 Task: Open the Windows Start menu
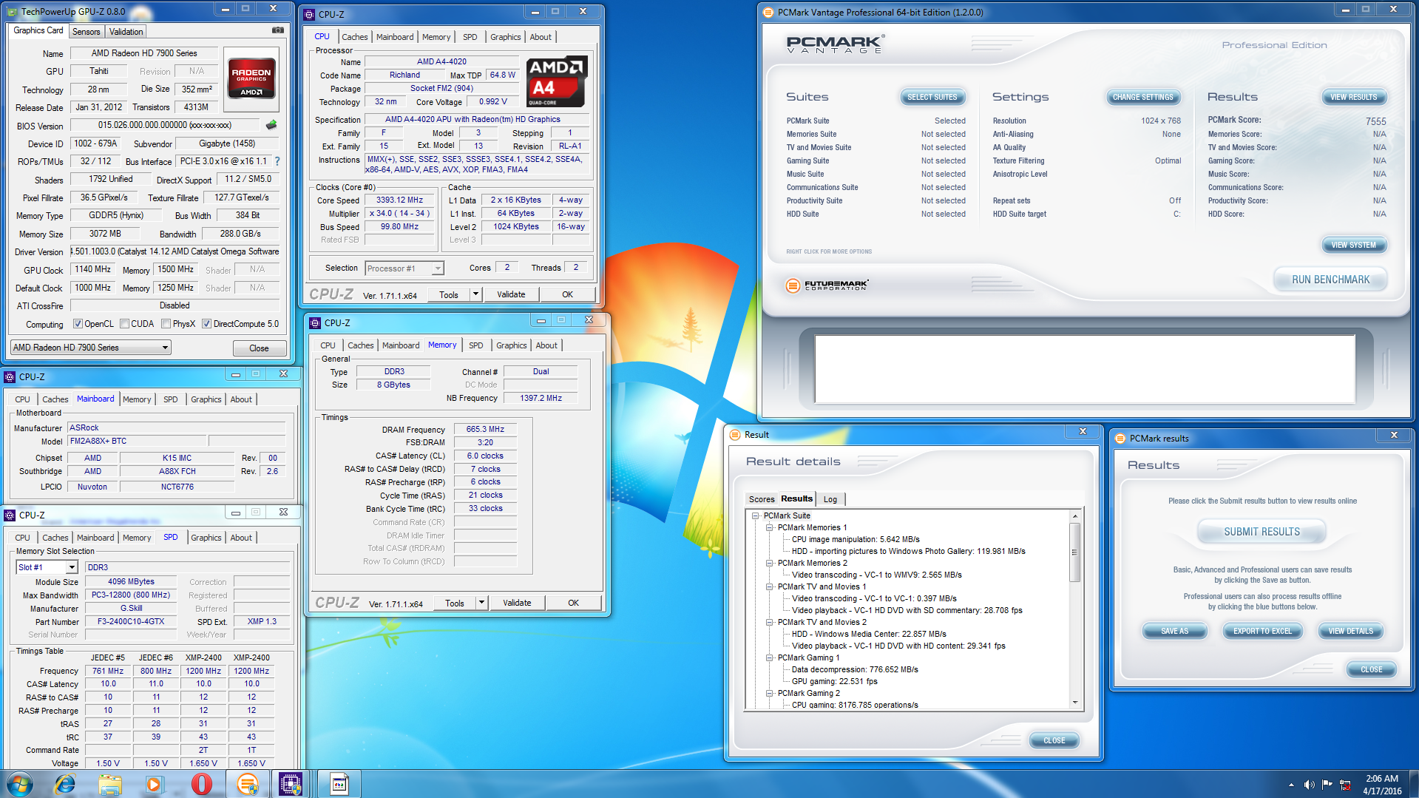click(20, 784)
